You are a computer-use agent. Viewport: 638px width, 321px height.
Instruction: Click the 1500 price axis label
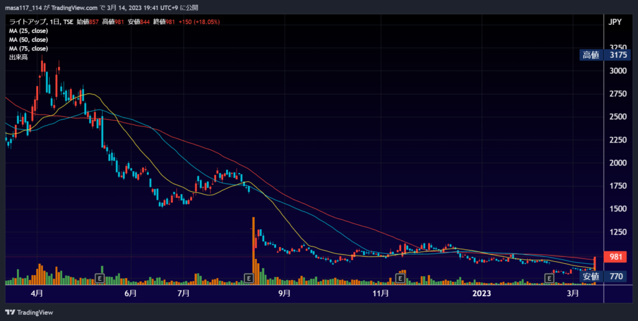point(618,209)
